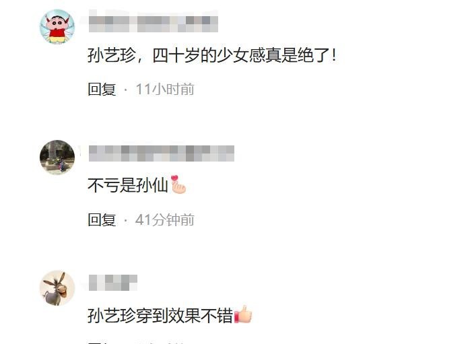Screen dimensions: 470x344
Task: Open the outdoor photo avatar profile
Action: (57, 157)
